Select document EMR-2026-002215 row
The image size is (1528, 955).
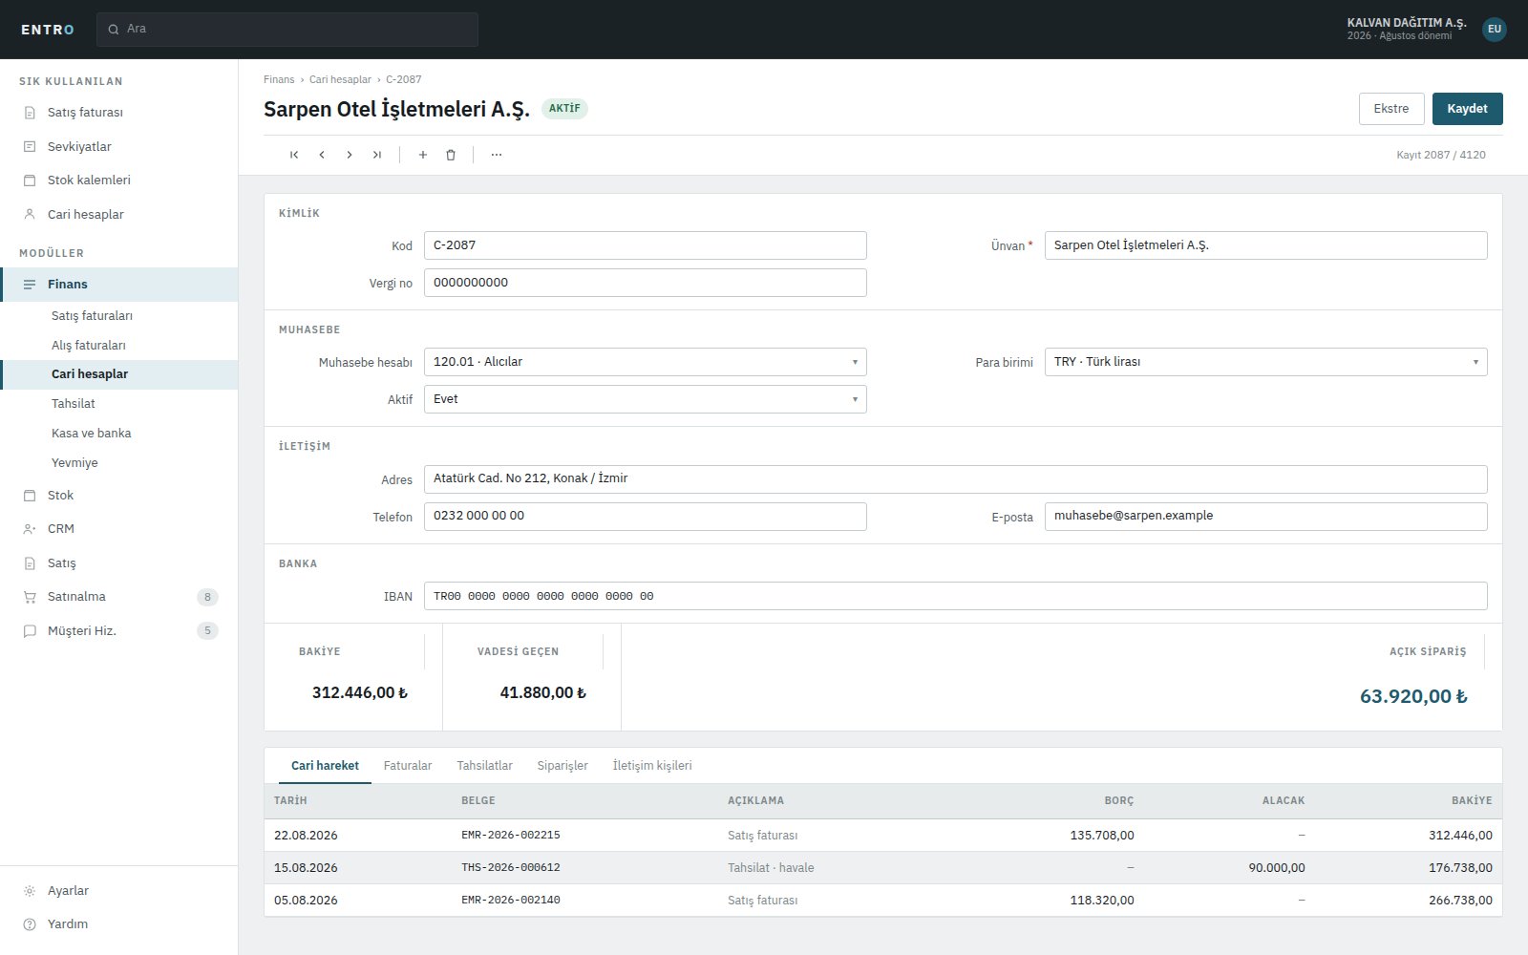pos(883,836)
